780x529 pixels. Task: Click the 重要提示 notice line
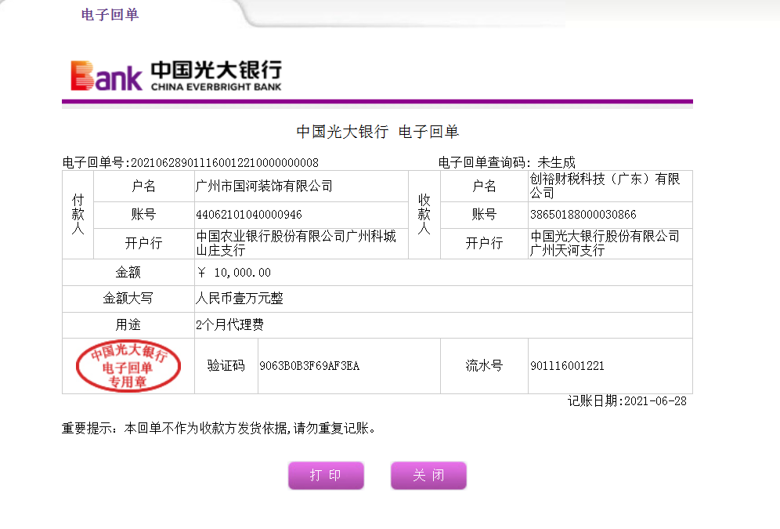pyautogui.click(x=218, y=429)
